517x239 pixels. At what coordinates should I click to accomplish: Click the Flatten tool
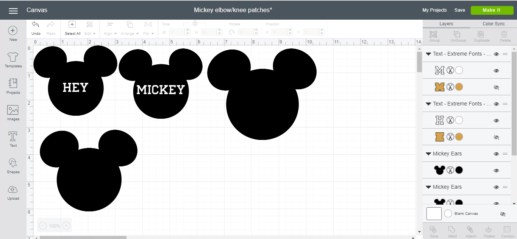click(x=489, y=232)
